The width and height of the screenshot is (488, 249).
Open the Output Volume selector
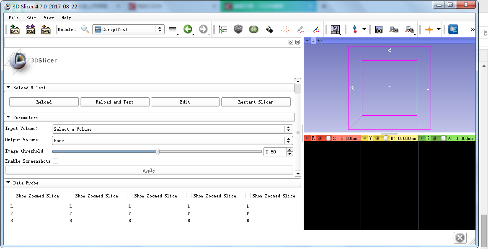pyautogui.click(x=173, y=140)
